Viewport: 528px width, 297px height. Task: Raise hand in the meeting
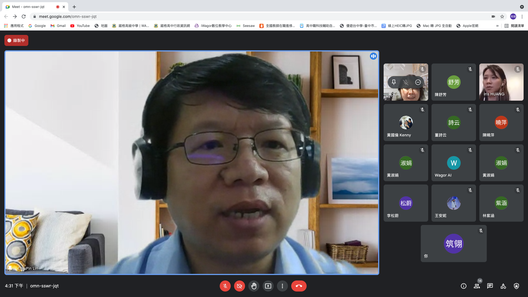pos(254,286)
